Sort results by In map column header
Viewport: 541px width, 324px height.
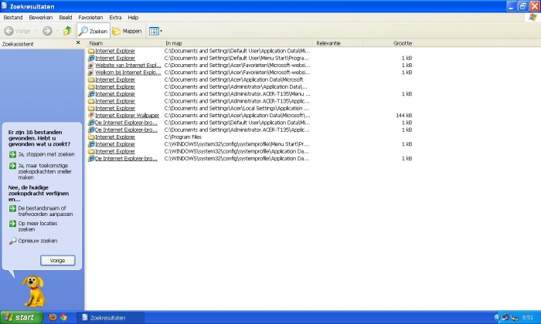237,43
